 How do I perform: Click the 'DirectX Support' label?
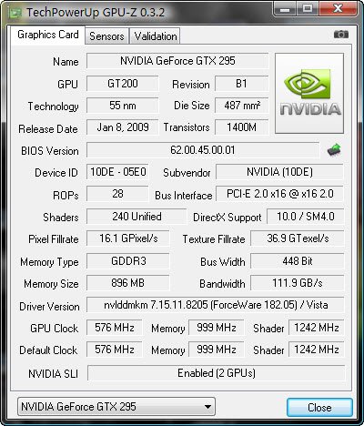pyautogui.click(x=227, y=218)
